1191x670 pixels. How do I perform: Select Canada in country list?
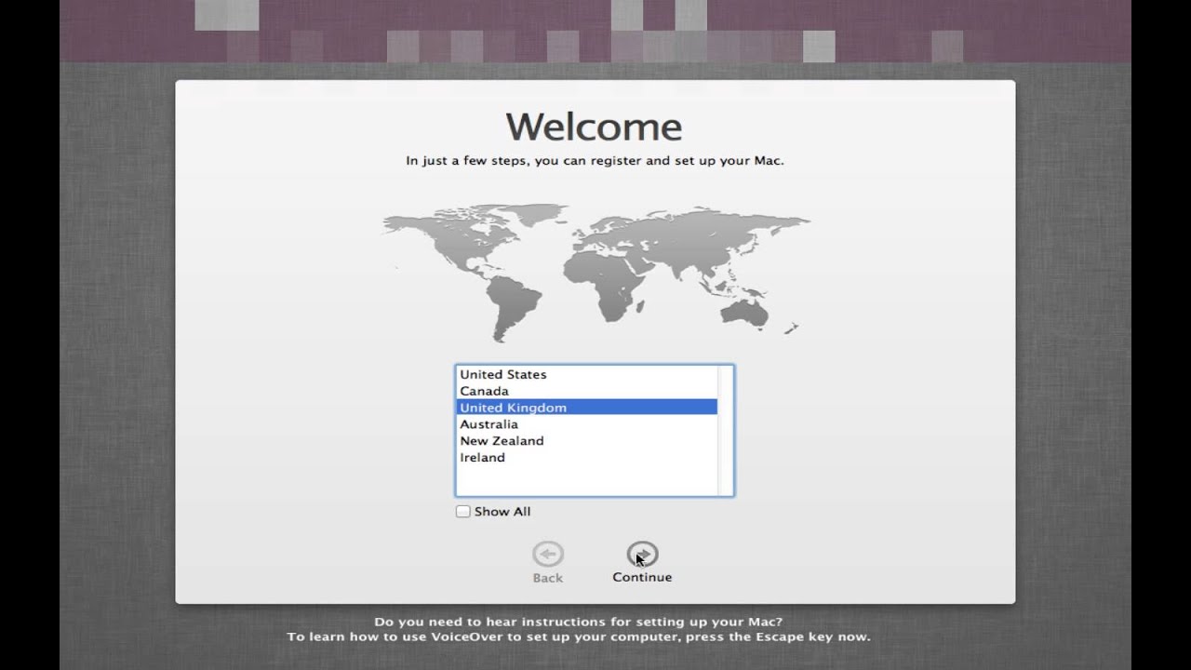[x=587, y=391]
